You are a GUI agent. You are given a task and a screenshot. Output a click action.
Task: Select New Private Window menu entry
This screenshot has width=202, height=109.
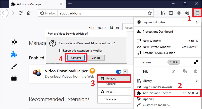pos(168,47)
